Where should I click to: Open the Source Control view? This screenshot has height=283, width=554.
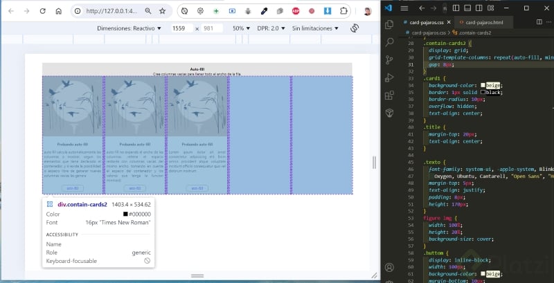click(389, 60)
